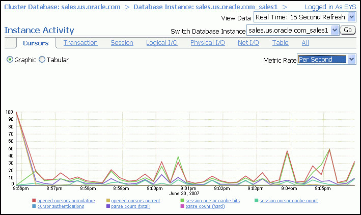Switch to the Session tab

122,43
